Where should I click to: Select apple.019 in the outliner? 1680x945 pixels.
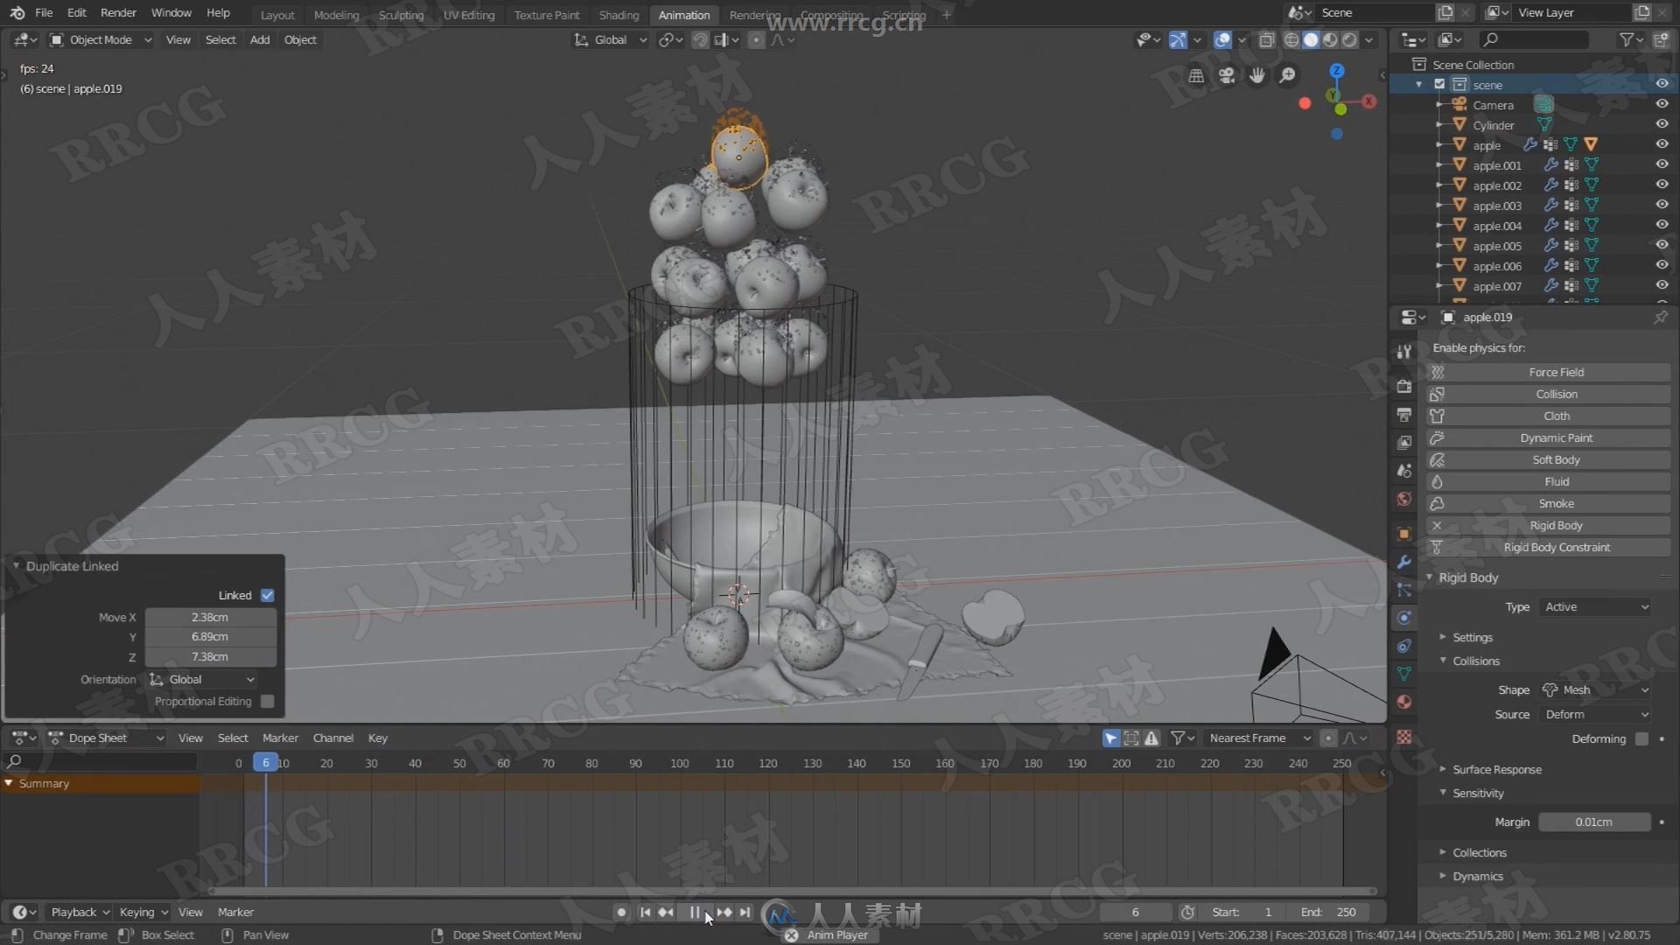coord(1487,316)
